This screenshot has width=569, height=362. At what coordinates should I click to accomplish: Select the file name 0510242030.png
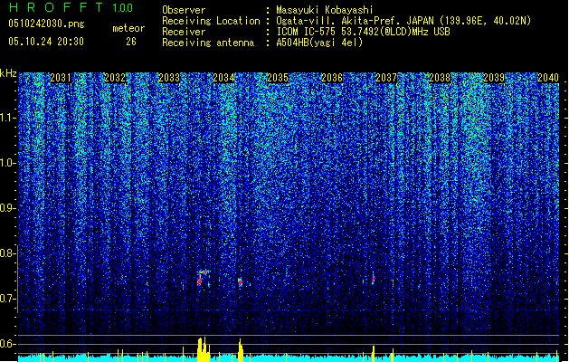[46, 24]
